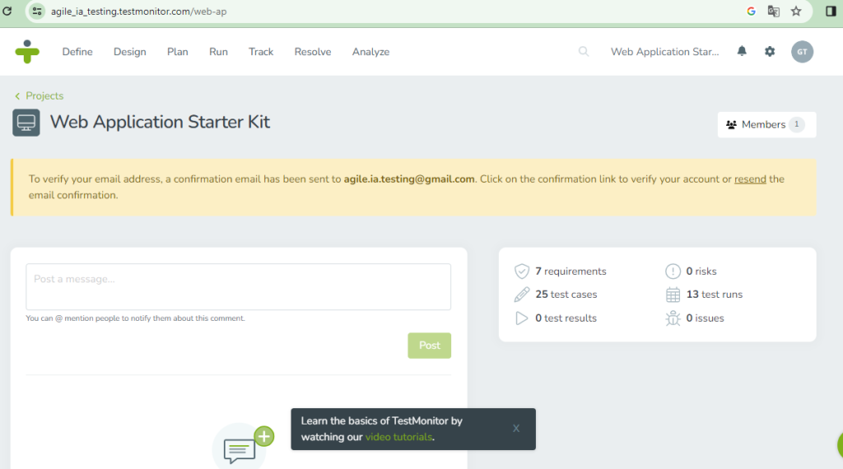
Task: Open the settings gear icon
Action: coord(770,52)
